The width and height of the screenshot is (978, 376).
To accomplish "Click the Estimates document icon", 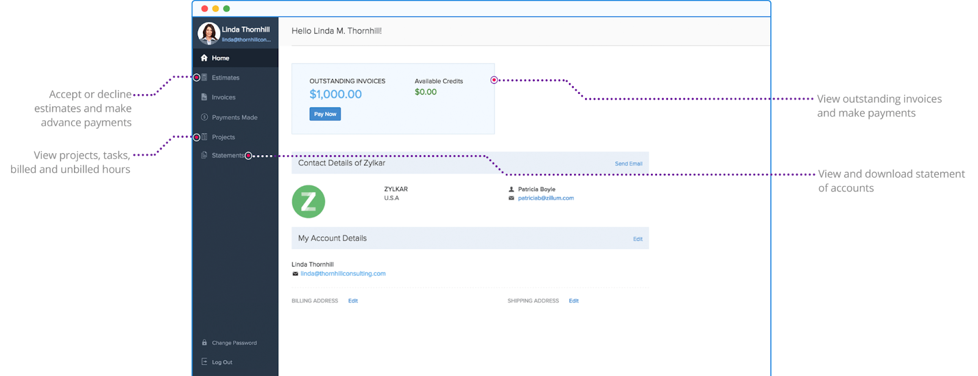I will tap(204, 78).
